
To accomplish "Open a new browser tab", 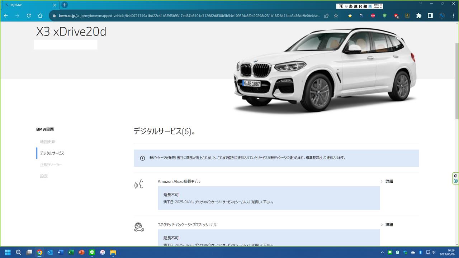I will [x=65, y=5].
